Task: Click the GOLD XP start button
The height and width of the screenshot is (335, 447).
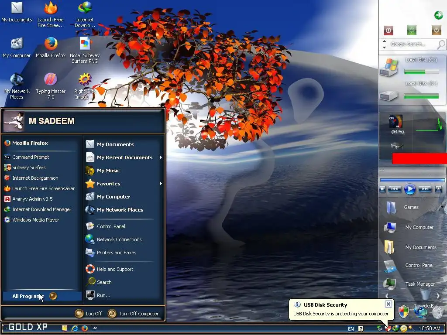Action: click(28, 327)
